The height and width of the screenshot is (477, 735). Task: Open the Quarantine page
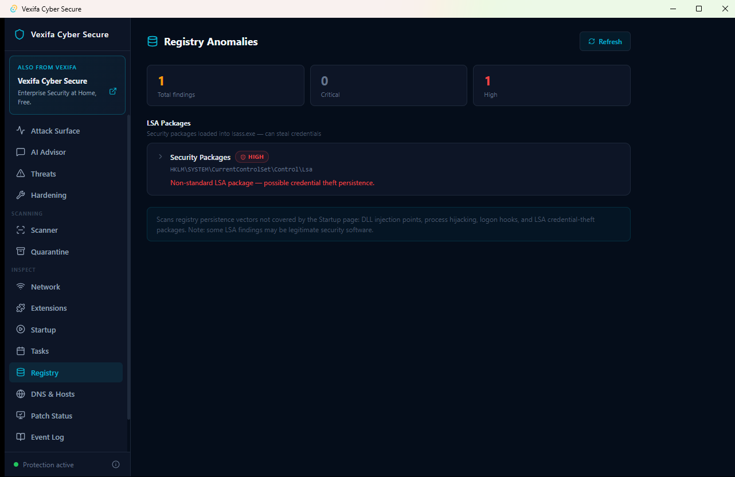[66, 252]
